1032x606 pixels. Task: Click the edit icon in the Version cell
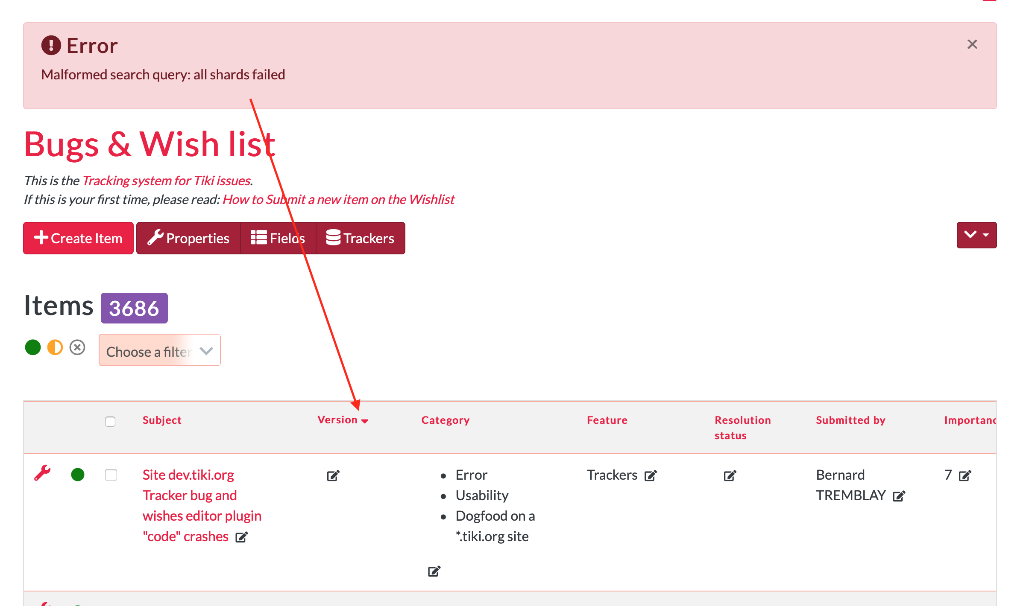pyautogui.click(x=333, y=475)
